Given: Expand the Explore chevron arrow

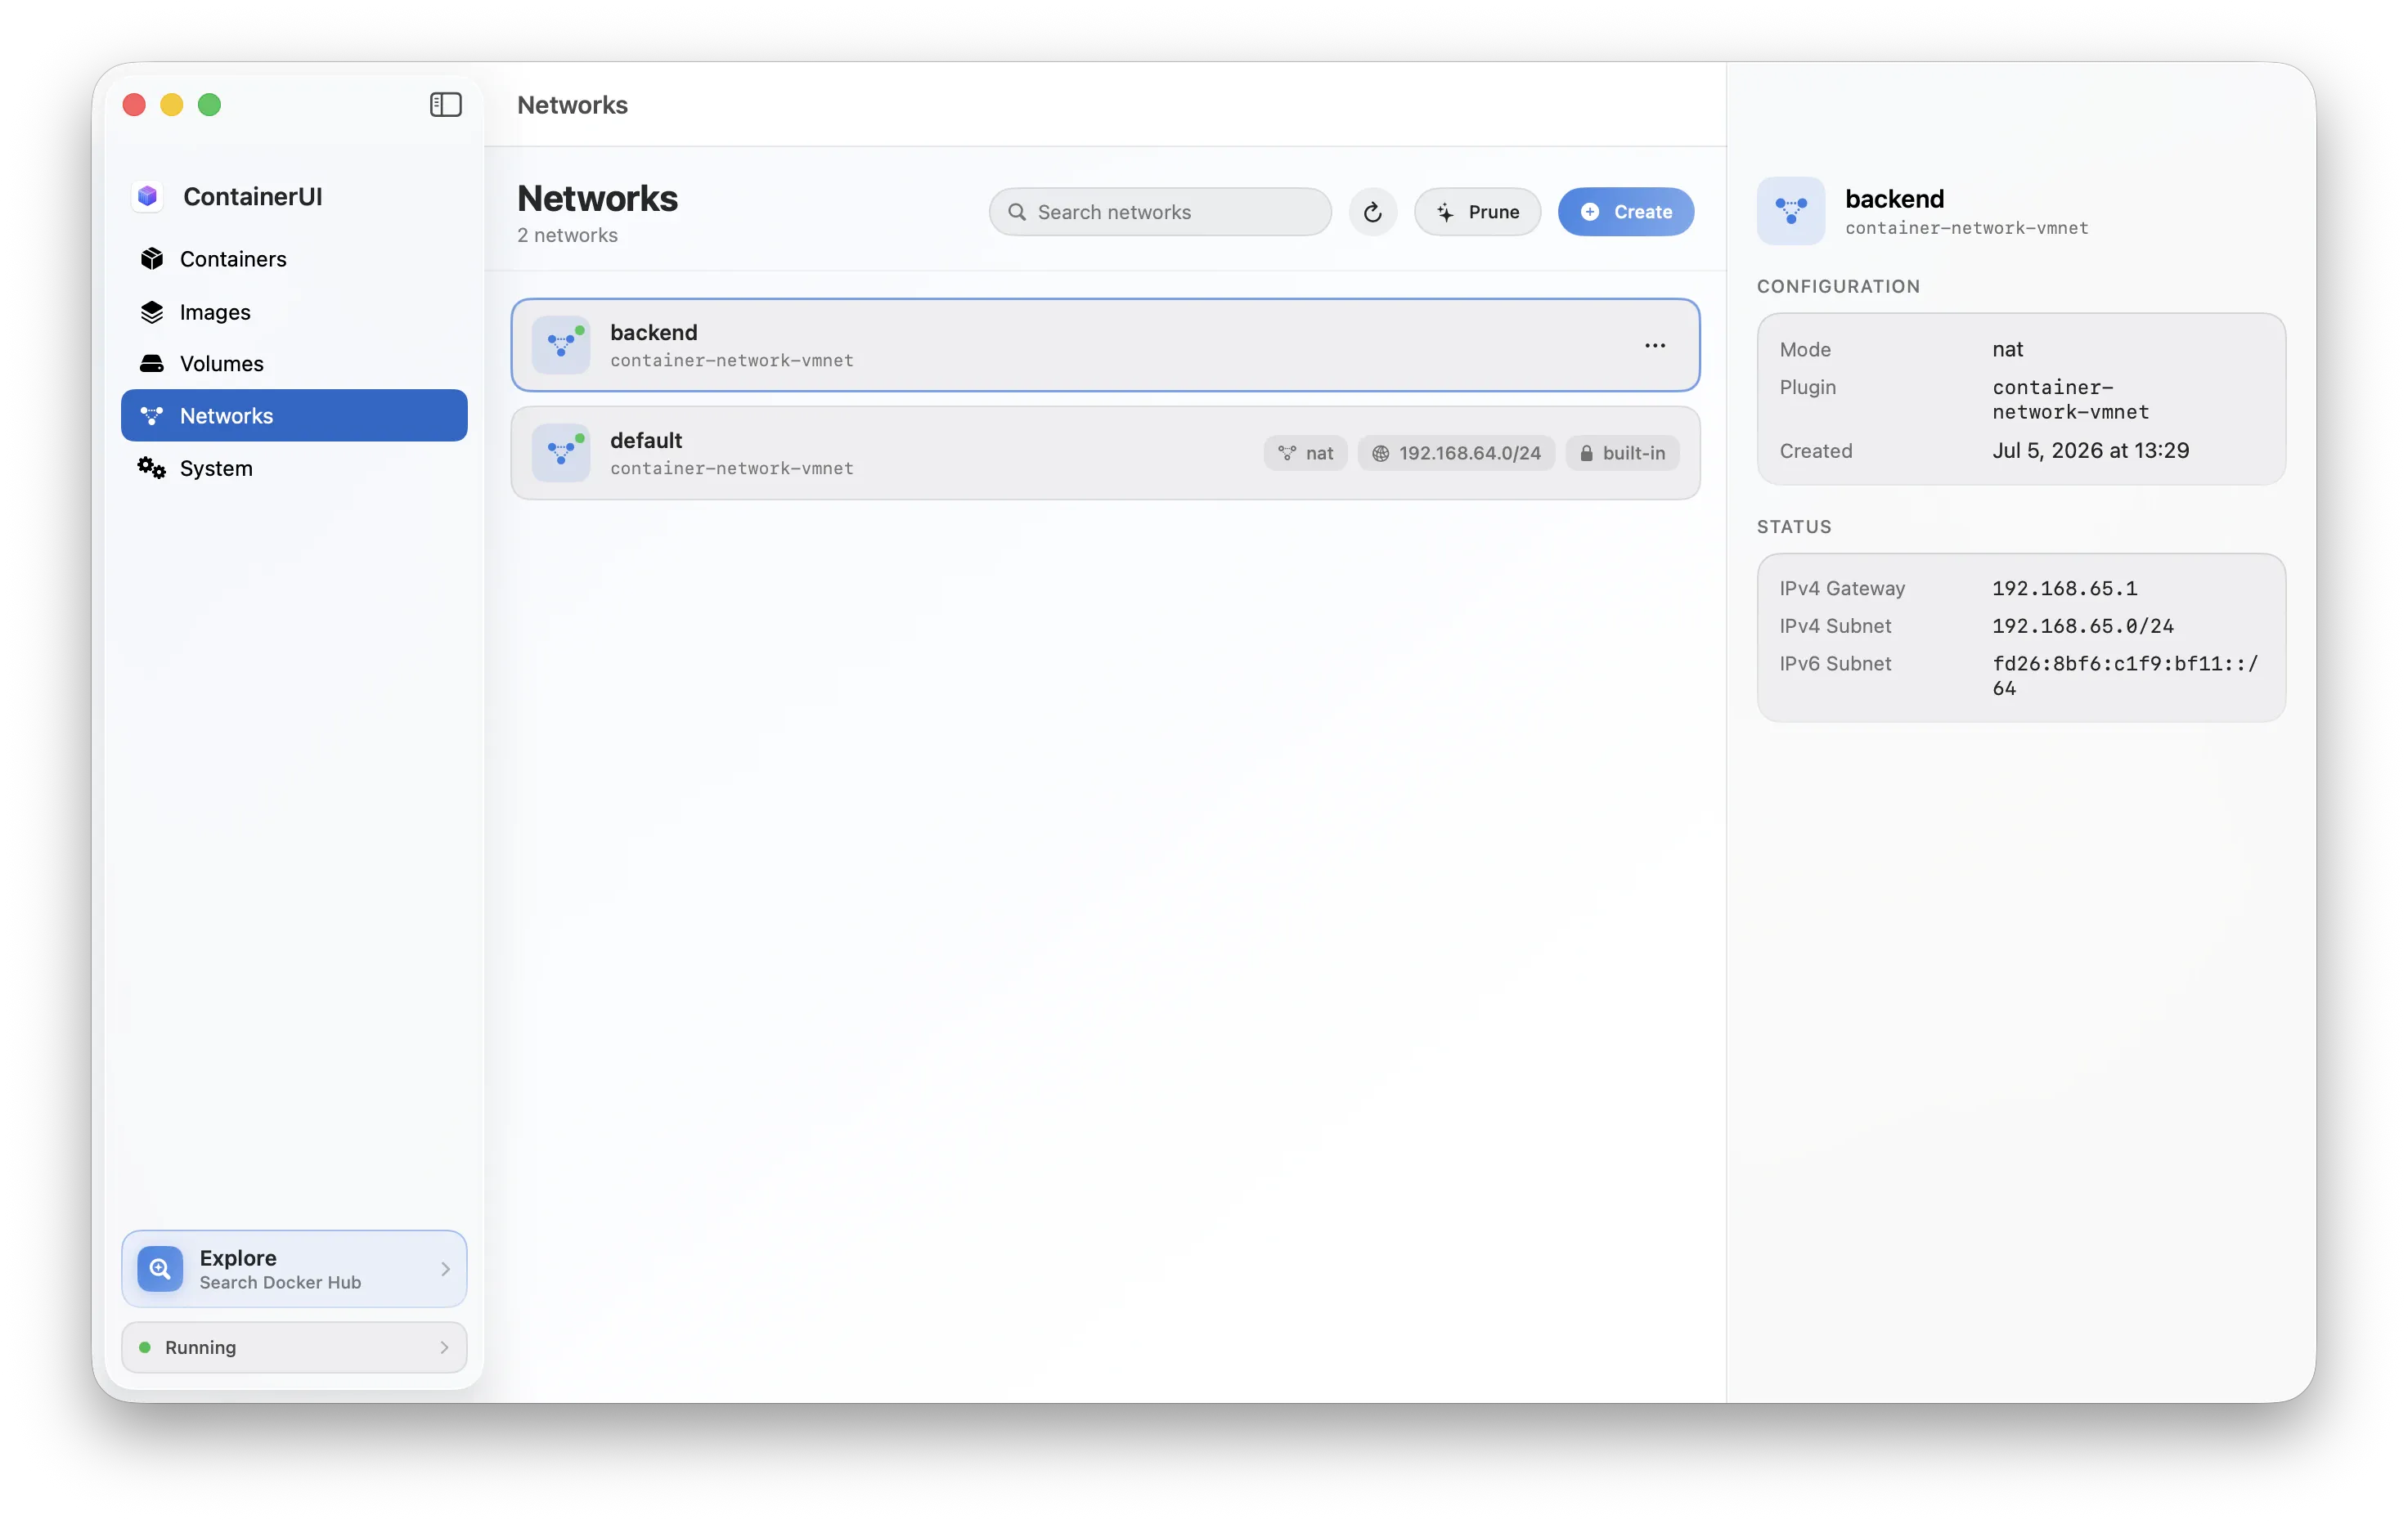Looking at the screenshot, I should [445, 1268].
